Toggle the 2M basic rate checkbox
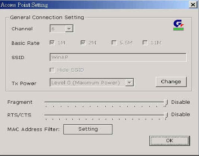The width and height of the screenshot is (199, 156). pos(83,43)
